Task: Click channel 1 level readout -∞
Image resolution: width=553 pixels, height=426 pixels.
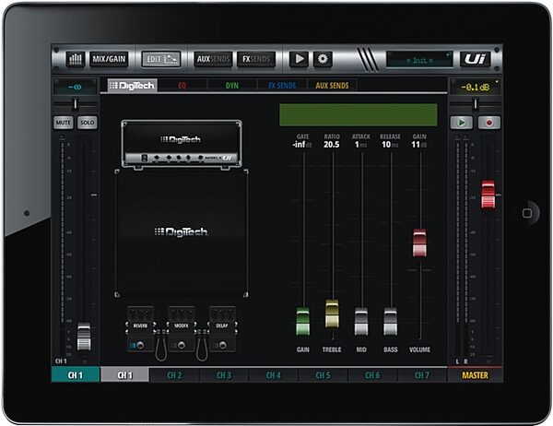Action: click(76, 87)
